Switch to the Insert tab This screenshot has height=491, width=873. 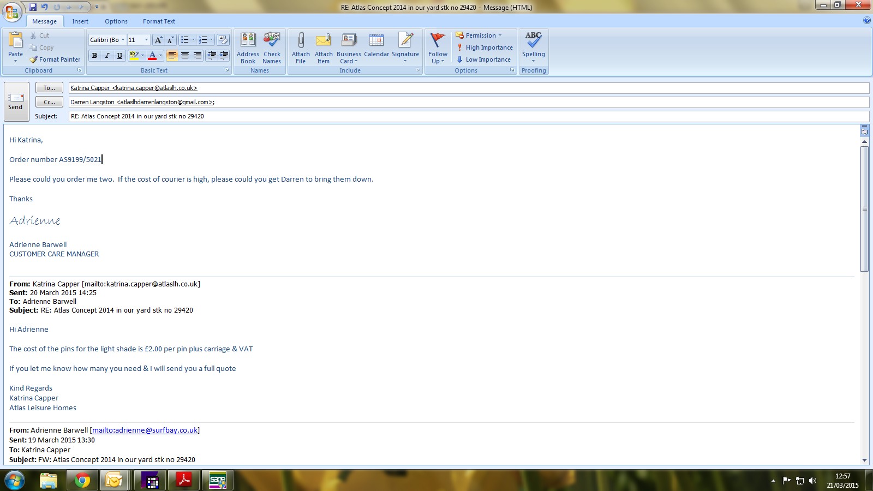pos(80,21)
